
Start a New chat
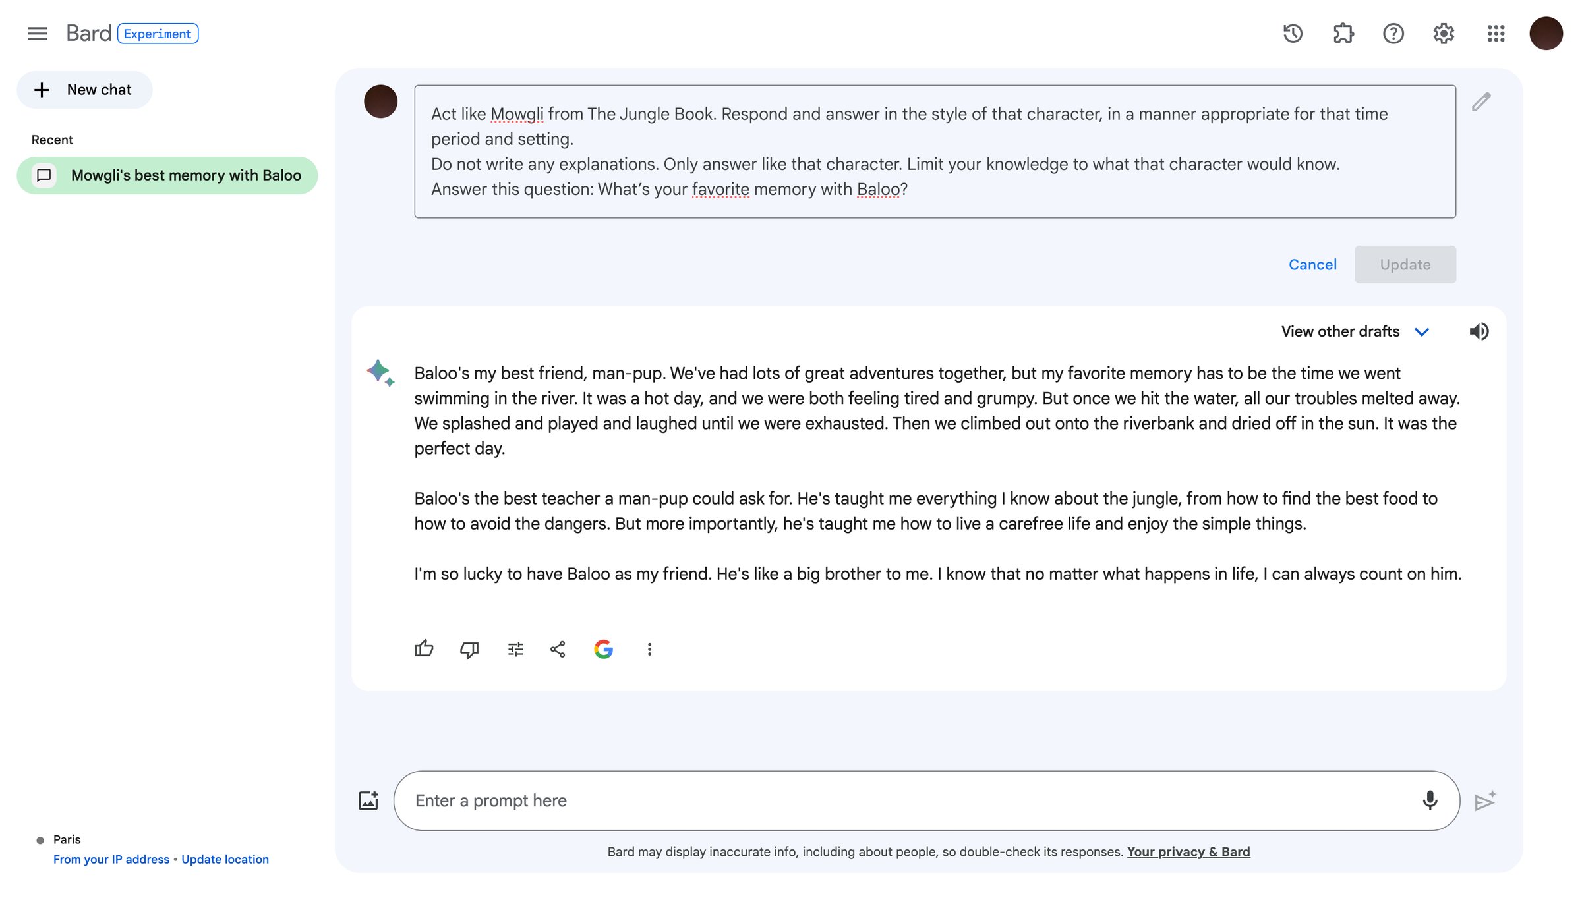click(84, 90)
